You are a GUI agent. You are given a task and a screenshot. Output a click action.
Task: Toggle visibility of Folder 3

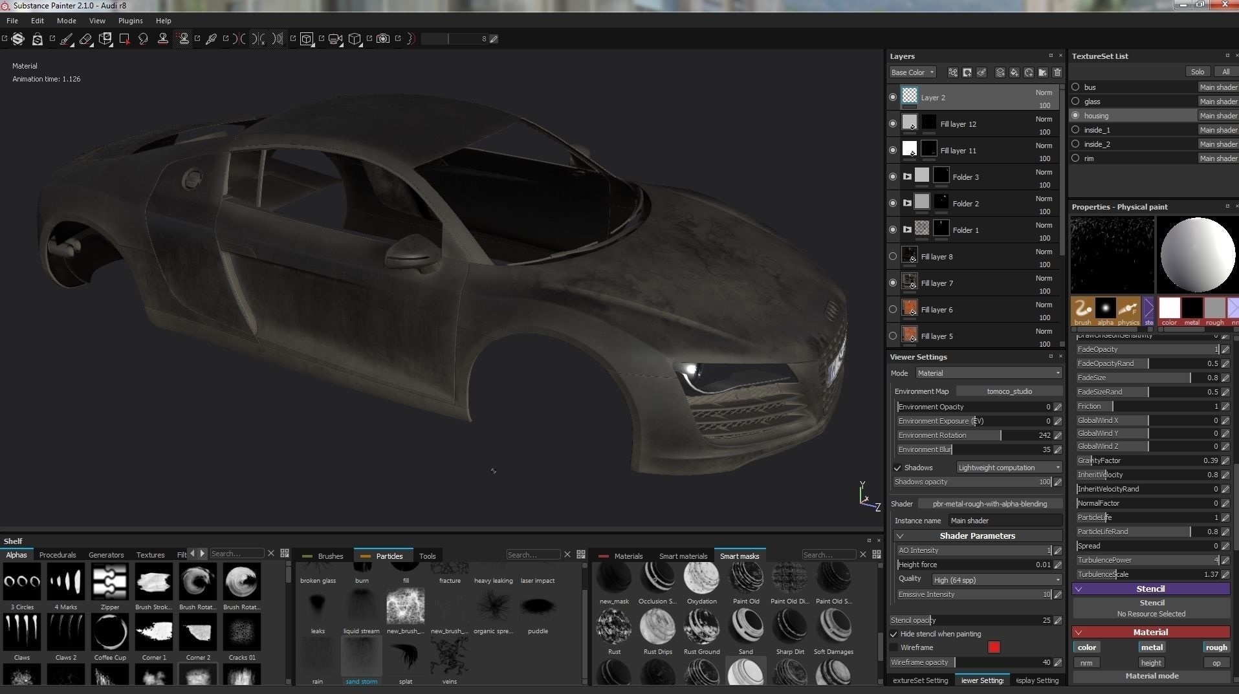[x=893, y=177]
